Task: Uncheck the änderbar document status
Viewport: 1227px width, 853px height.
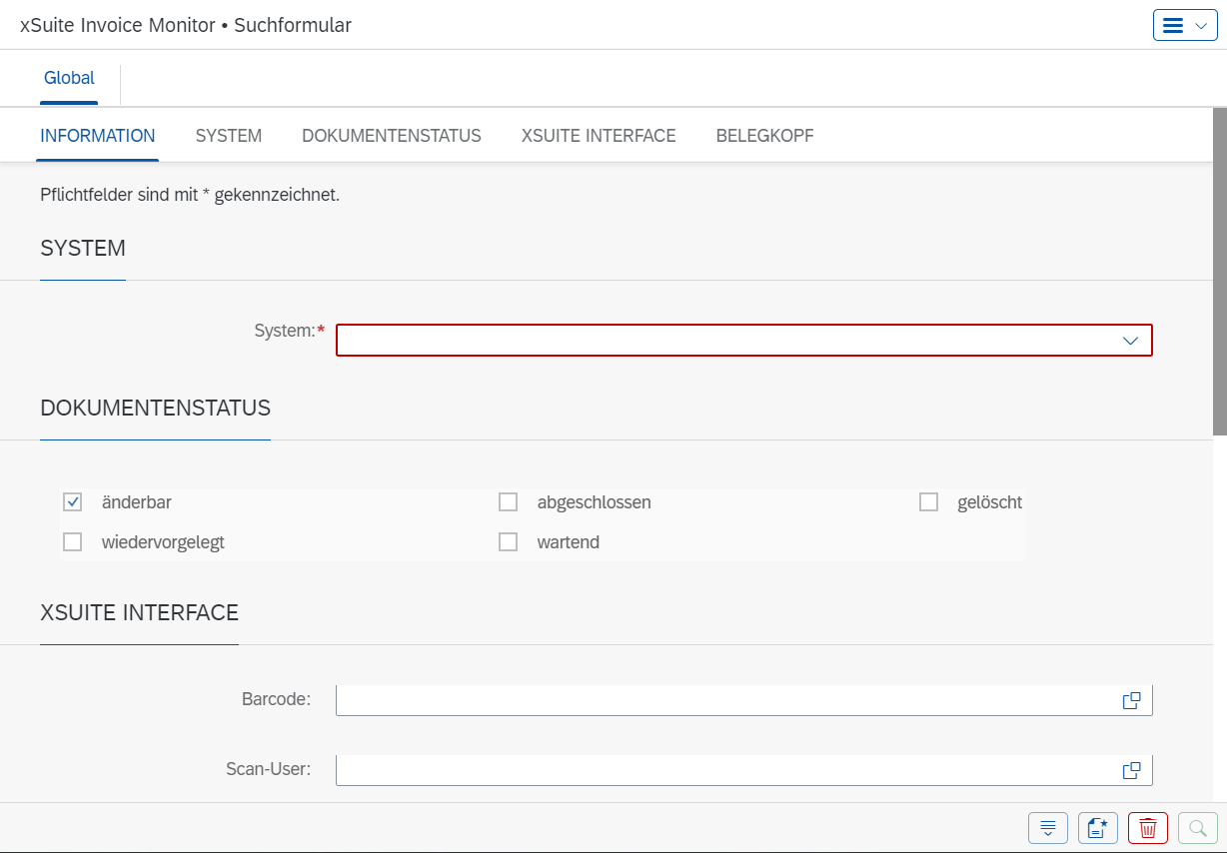Action: pyautogui.click(x=72, y=501)
